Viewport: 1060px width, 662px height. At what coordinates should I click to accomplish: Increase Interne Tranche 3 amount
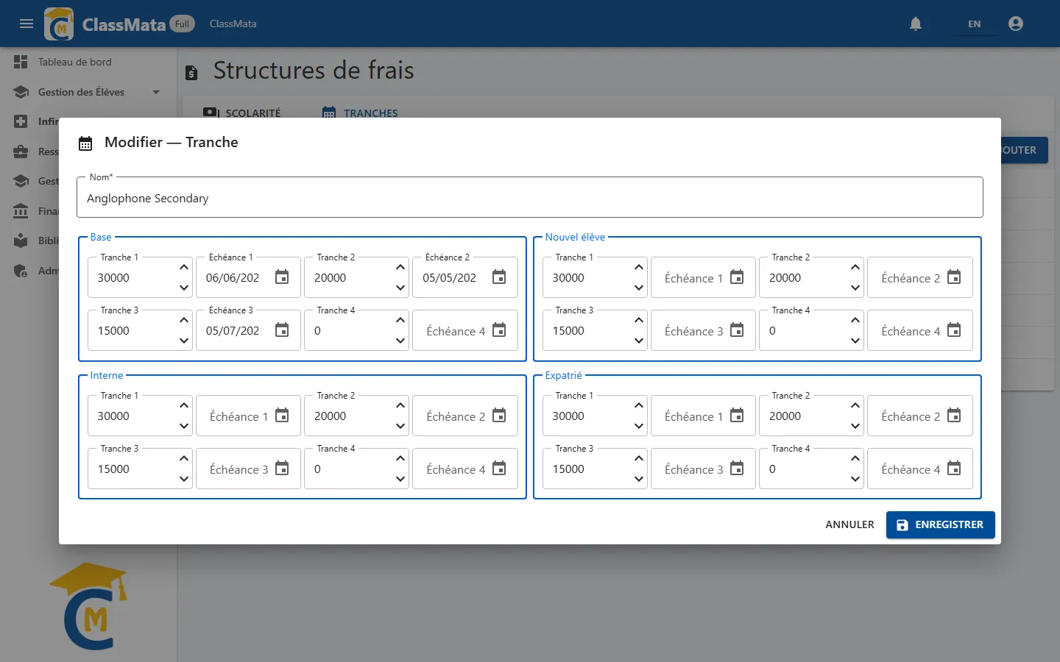coord(184,458)
